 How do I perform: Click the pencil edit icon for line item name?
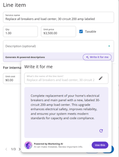pyautogui.click(x=101, y=78)
